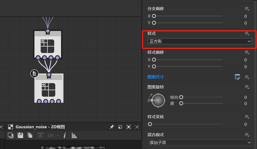The height and width of the screenshot is (149, 257).
Task: Click the 分支偏移 X value field
Action: coord(245,16)
